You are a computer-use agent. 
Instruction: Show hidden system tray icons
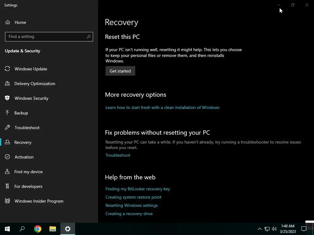click(259, 229)
